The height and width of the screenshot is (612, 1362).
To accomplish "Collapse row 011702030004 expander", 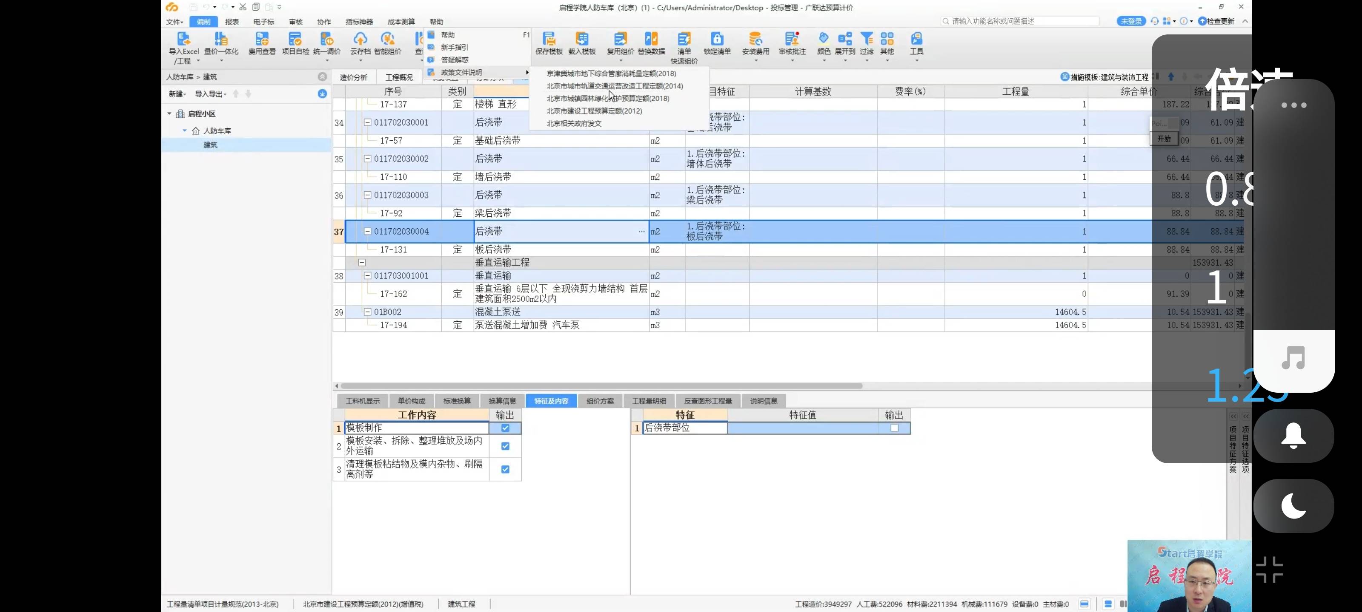I will pos(367,231).
